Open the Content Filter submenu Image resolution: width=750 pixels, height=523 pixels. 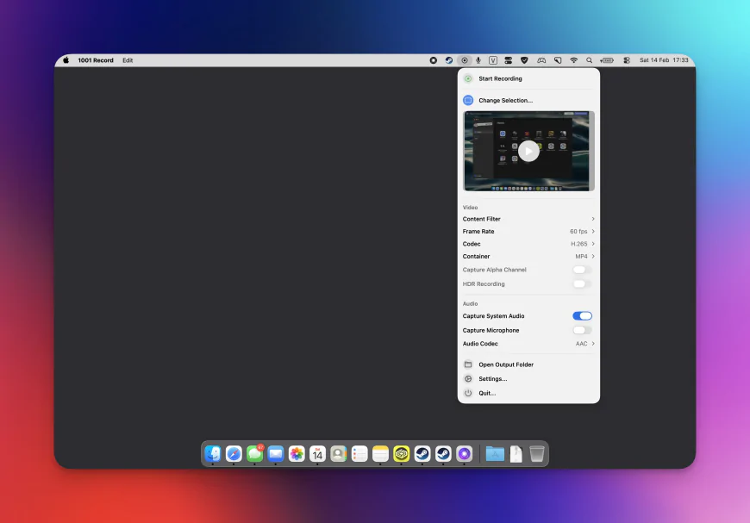528,219
